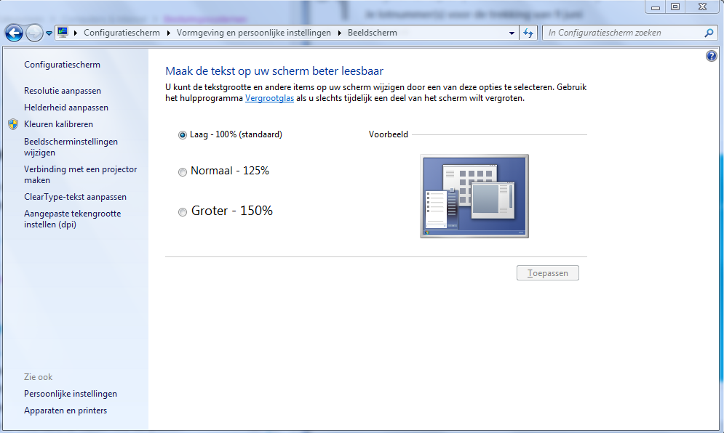
Task: Choose the Groter - 150% text size
Action: click(x=183, y=211)
